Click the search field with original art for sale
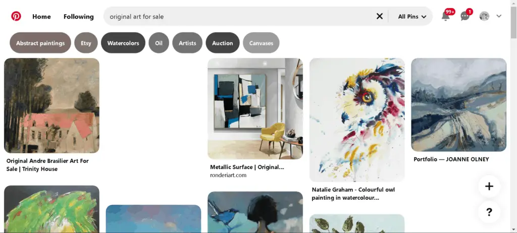Image resolution: width=517 pixels, height=233 pixels. pos(241,16)
